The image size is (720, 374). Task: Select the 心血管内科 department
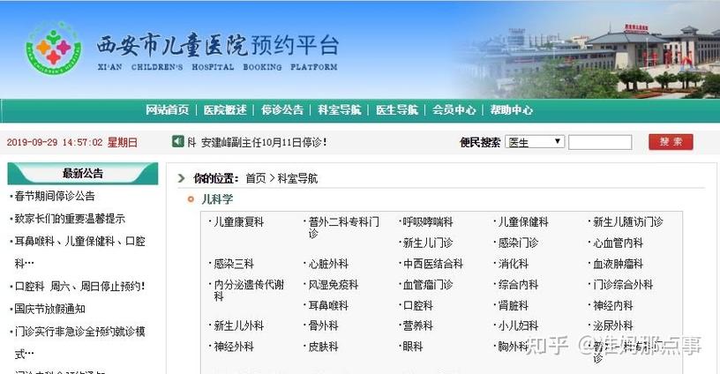(x=618, y=243)
